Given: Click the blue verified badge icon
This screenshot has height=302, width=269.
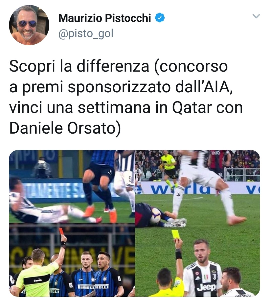Looking at the screenshot, I should [x=160, y=18].
